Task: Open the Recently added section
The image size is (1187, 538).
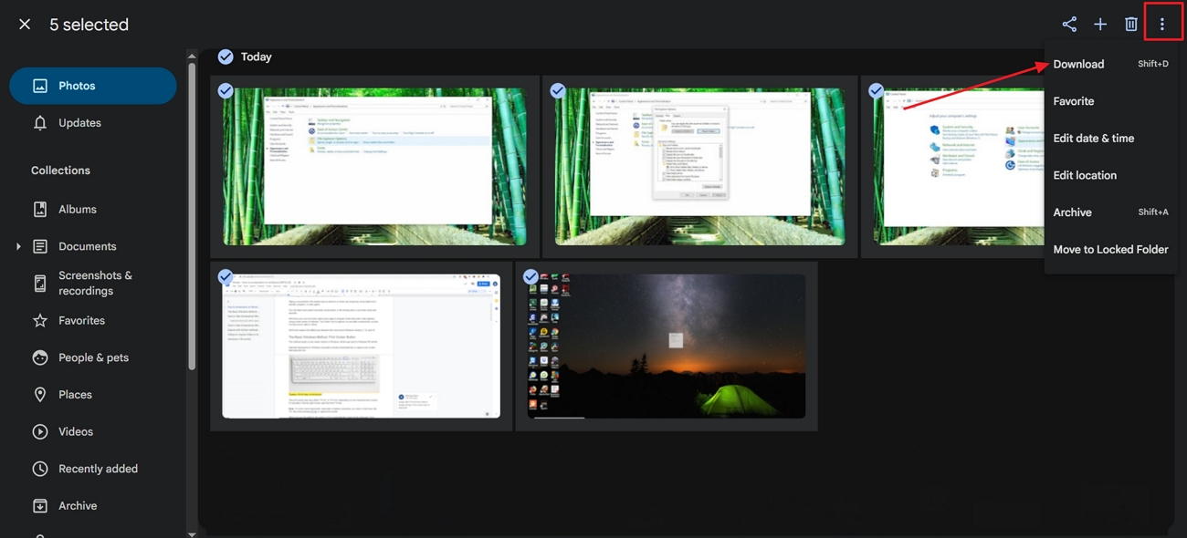Action: point(40,468)
